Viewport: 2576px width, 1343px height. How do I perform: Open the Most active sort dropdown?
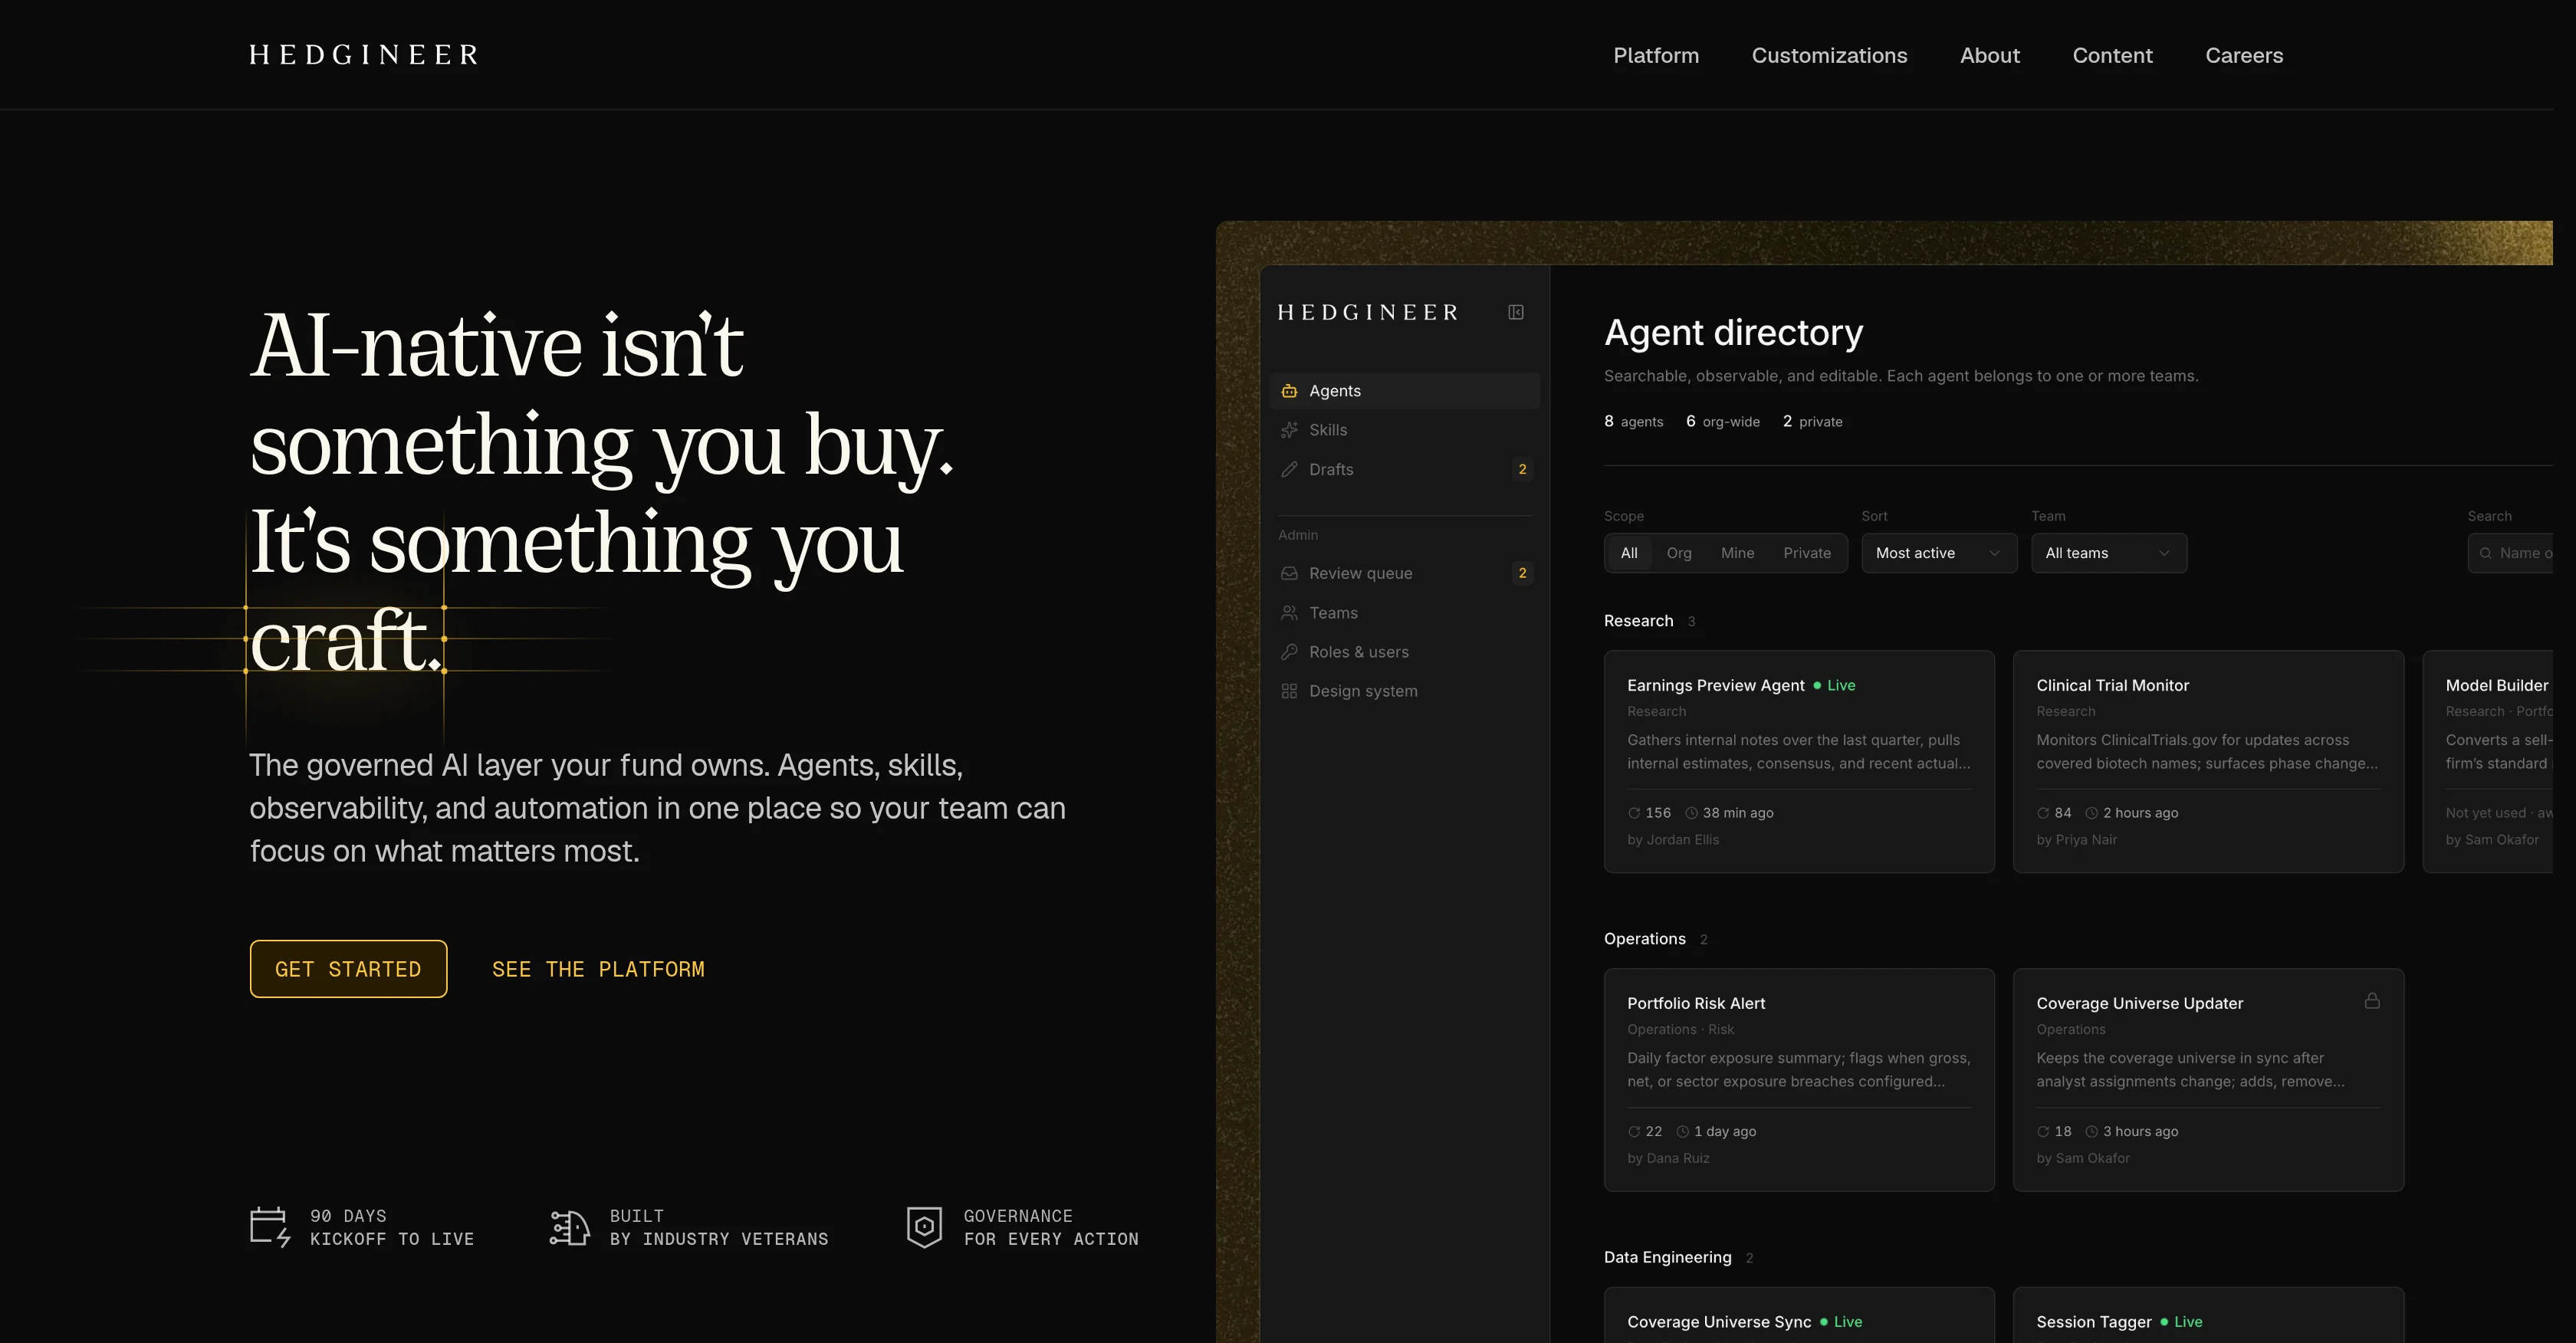click(x=1938, y=553)
